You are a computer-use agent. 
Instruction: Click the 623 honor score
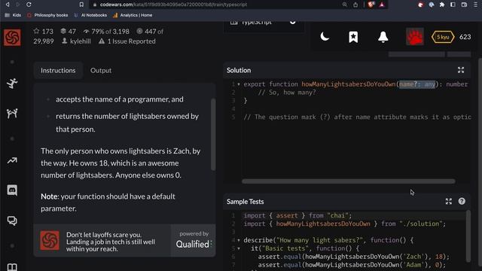coord(465,37)
